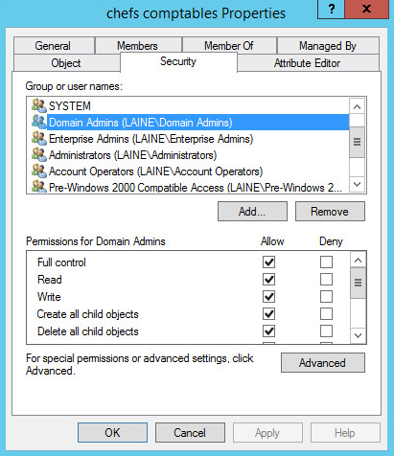
Task: Check Deny for the Write permission
Action: (x=326, y=297)
